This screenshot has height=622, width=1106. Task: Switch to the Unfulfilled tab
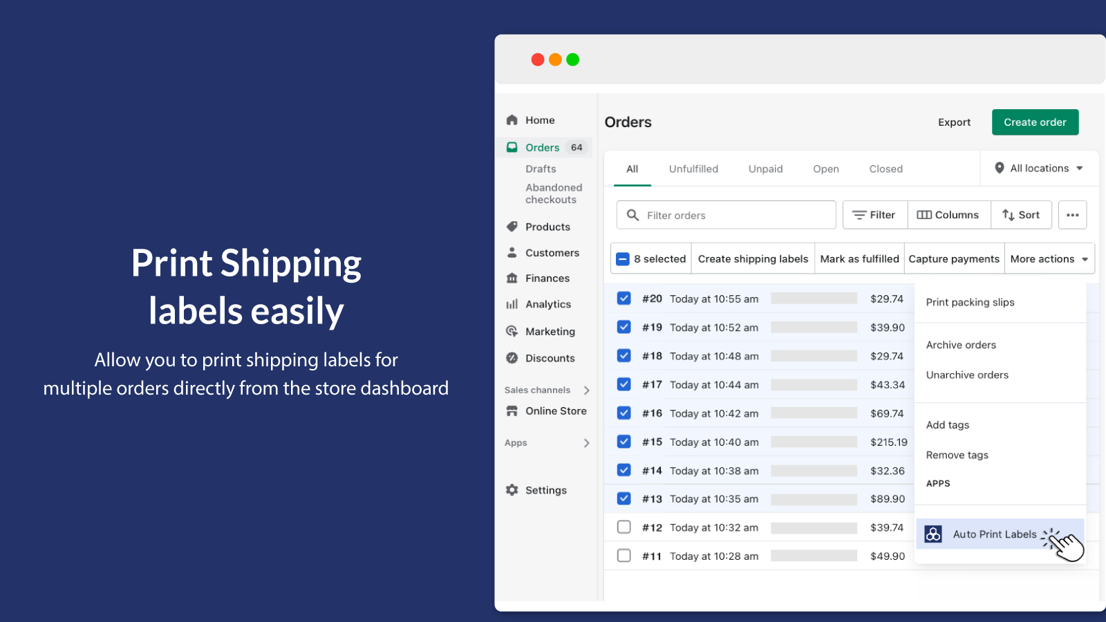pos(693,169)
